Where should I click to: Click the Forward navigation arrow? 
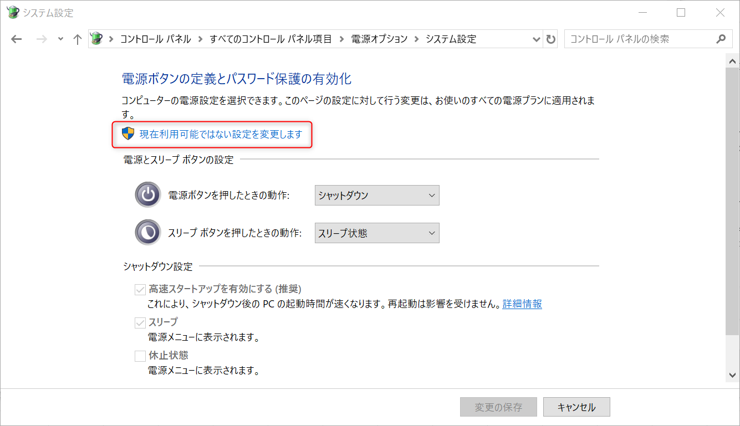coord(41,39)
